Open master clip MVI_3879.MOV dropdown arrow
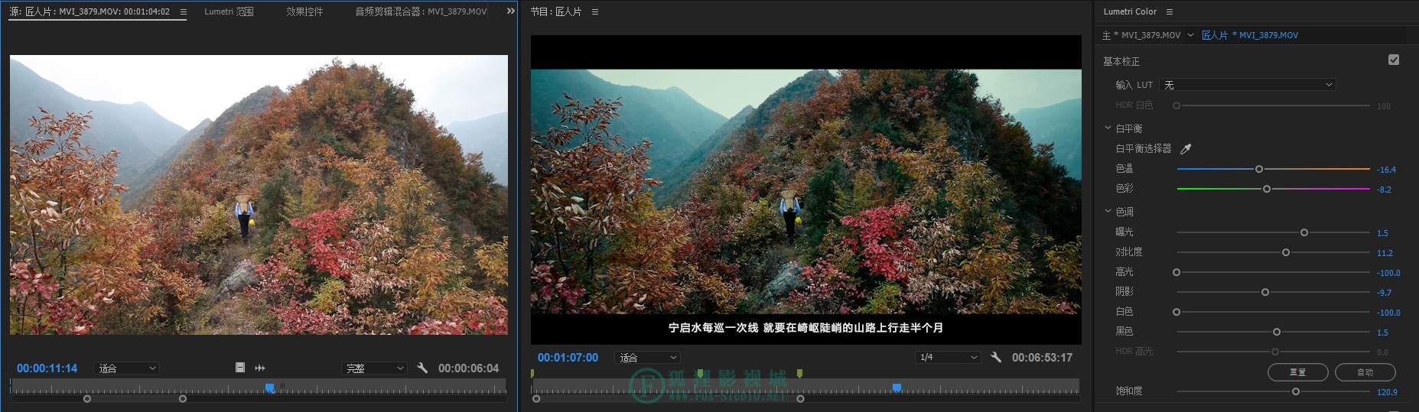This screenshot has width=1419, height=412. (x=1190, y=35)
